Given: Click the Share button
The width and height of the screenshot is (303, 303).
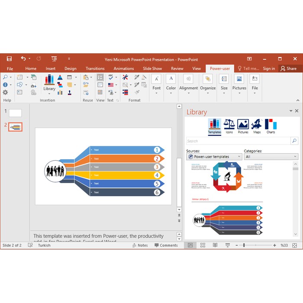Looking at the screenshot, I should point(289,68).
